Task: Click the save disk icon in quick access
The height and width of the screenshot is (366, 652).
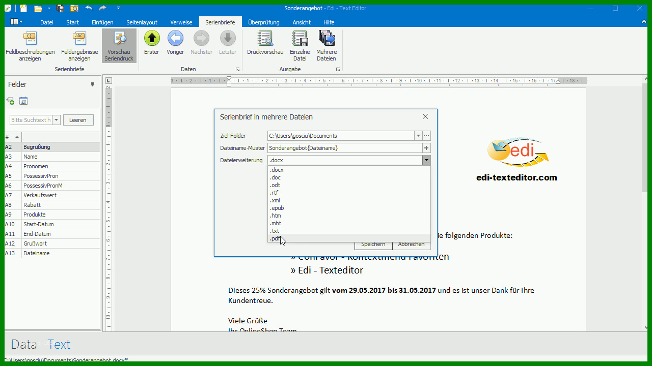Action: (x=60, y=8)
